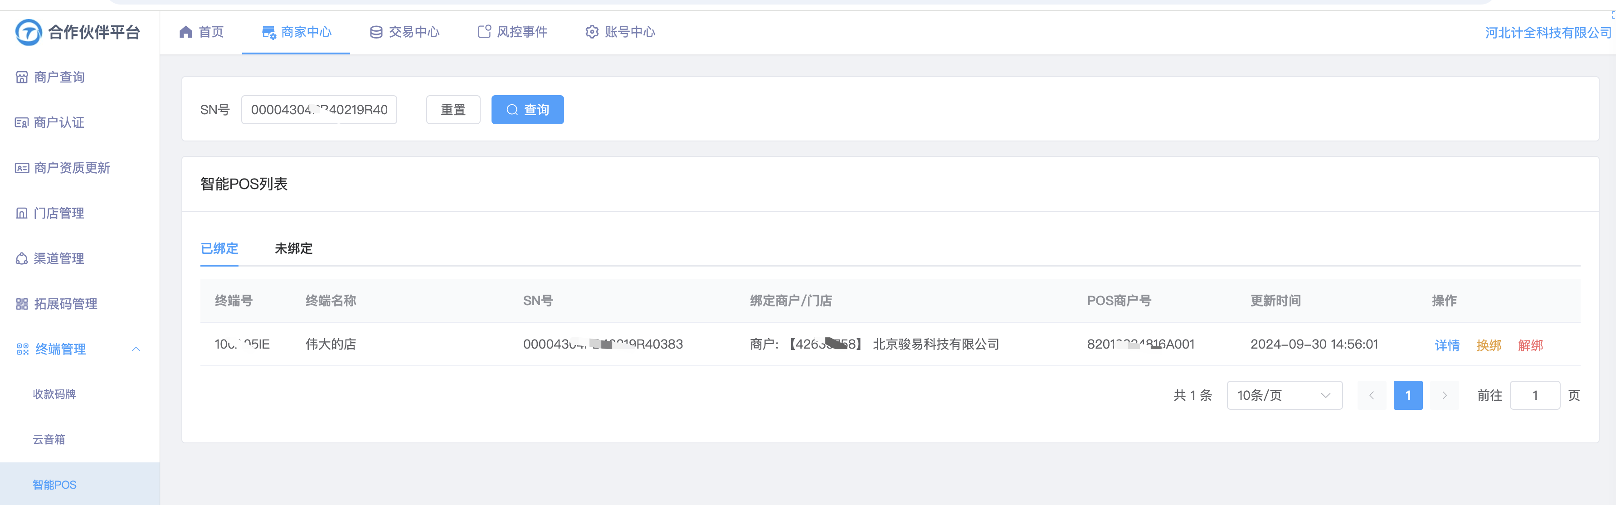Click the 交易中心 database icon
Viewport: 1616px width, 505px height.
coord(376,32)
